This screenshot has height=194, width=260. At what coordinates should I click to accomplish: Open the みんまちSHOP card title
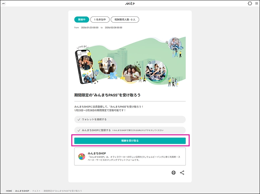[x=97, y=153]
